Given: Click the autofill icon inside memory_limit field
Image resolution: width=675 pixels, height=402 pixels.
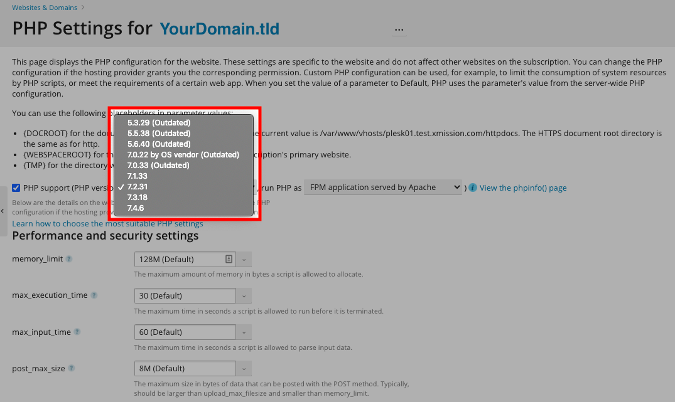Looking at the screenshot, I should pos(229,259).
